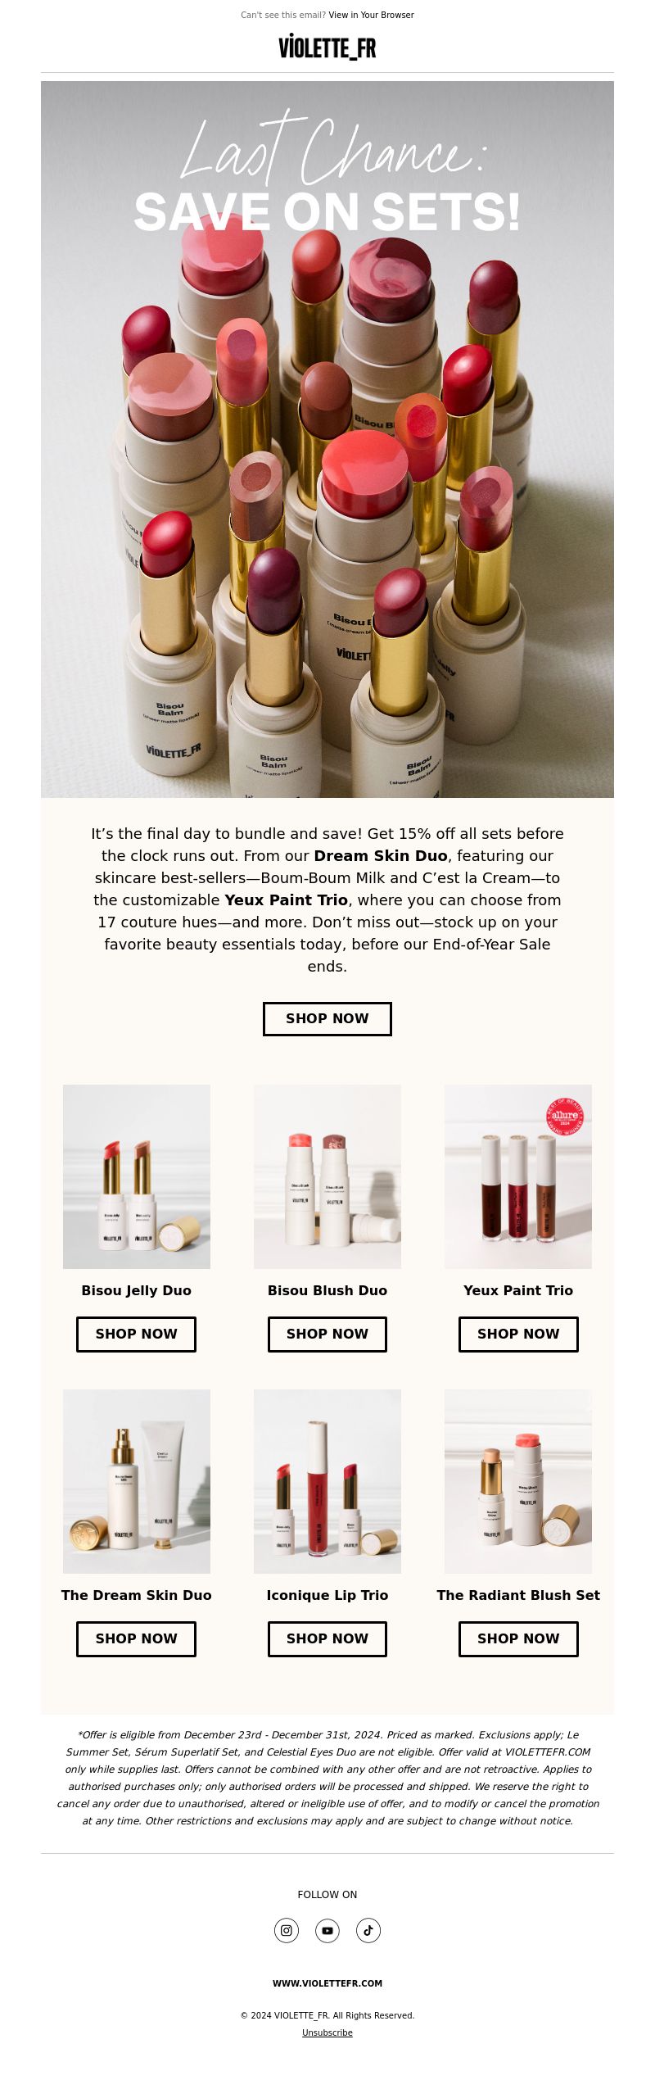Shop now for The Dream Skin Duo
This screenshot has height=2080, width=655.
coord(136,1638)
